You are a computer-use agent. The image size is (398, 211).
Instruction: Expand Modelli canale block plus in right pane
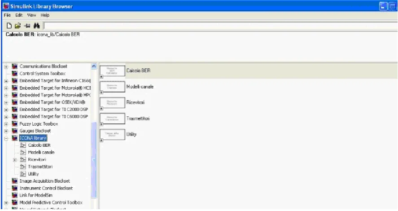tap(101, 92)
